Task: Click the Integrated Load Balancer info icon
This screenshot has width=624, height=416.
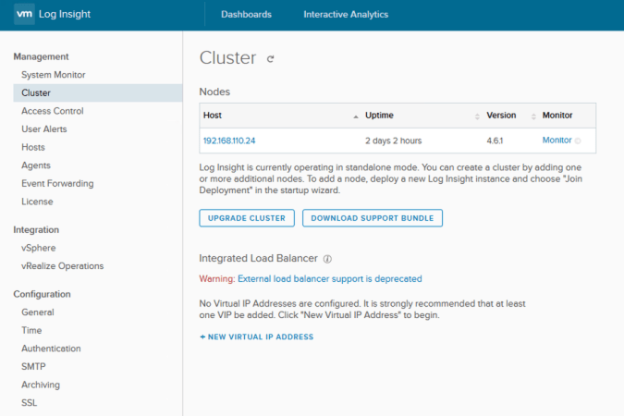Action: pos(327,259)
